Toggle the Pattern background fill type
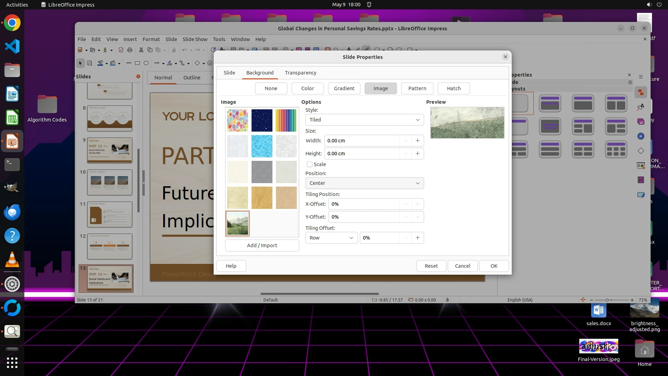Screen dimensions: 668x376 (417, 88)
